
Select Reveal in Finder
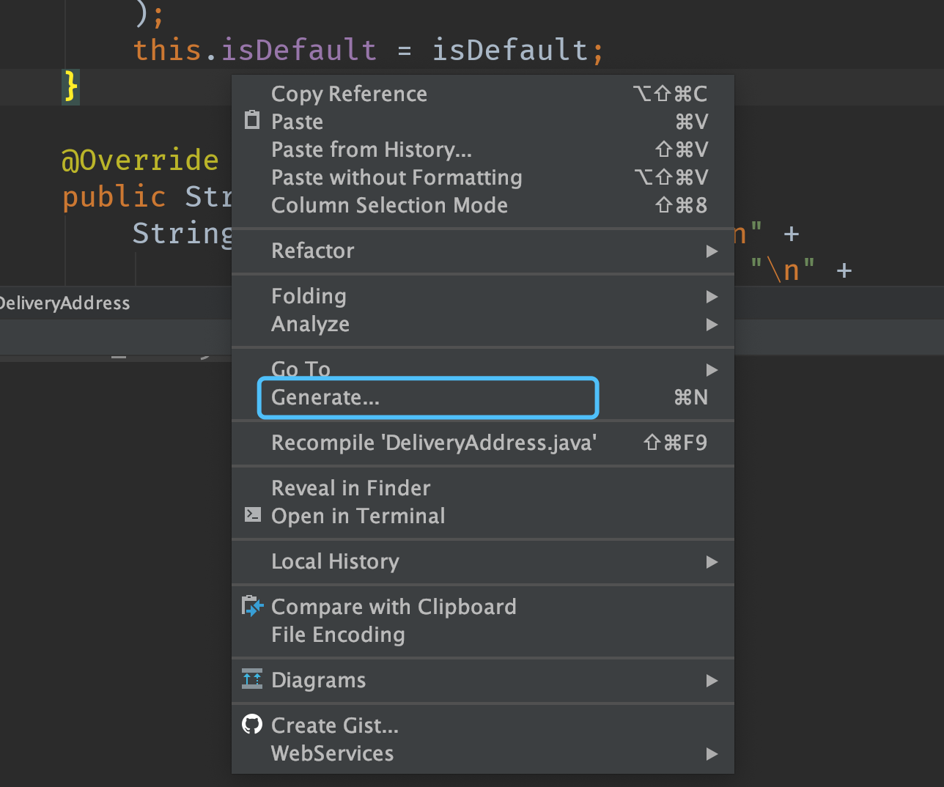350,488
